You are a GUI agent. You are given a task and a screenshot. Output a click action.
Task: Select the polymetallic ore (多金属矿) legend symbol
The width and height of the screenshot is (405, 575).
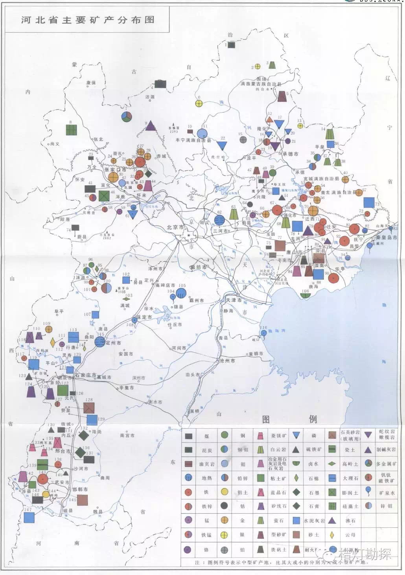[368, 463]
